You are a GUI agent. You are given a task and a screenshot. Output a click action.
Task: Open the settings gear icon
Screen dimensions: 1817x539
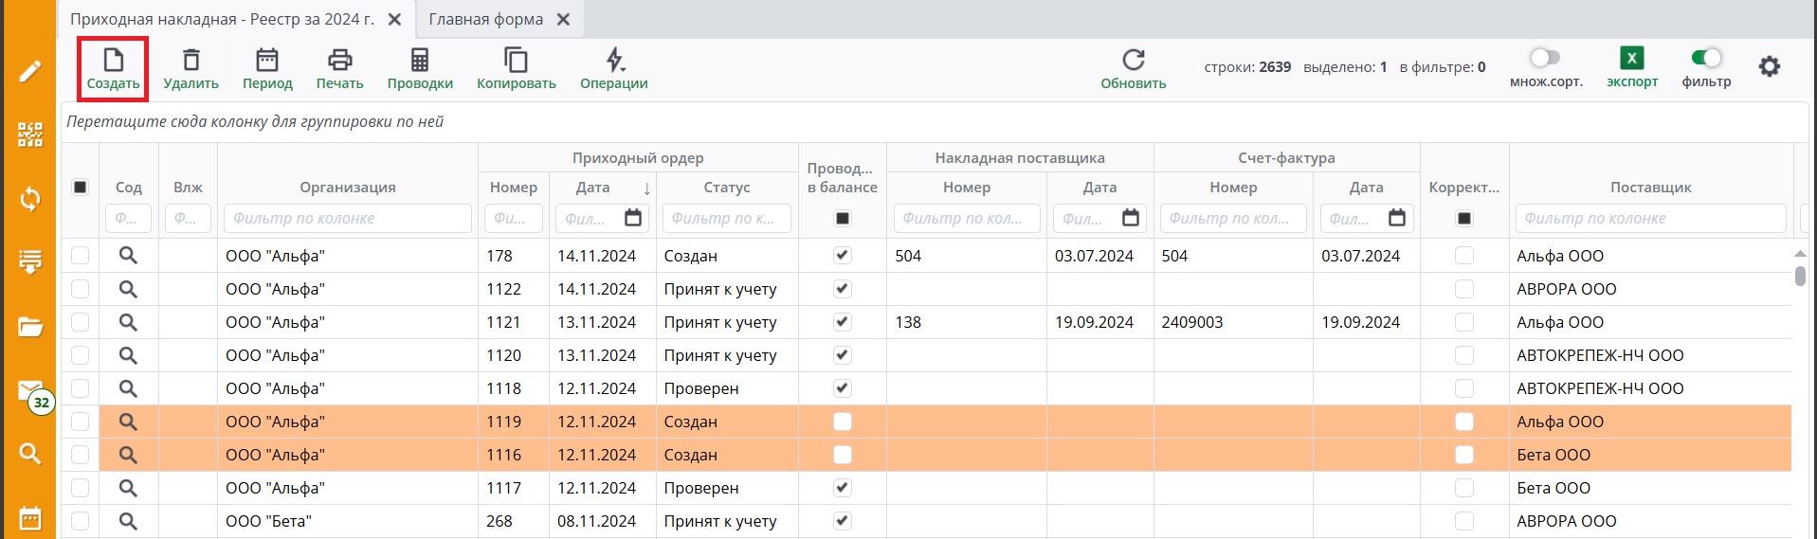(x=1769, y=66)
